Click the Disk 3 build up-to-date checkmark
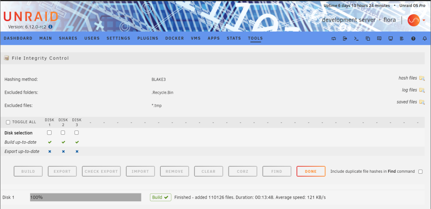 [x=77, y=142]
